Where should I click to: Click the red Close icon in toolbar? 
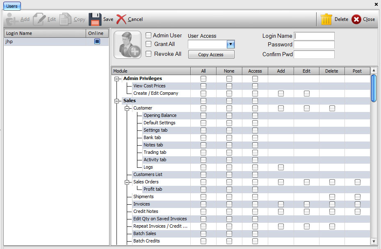[356, 19]
